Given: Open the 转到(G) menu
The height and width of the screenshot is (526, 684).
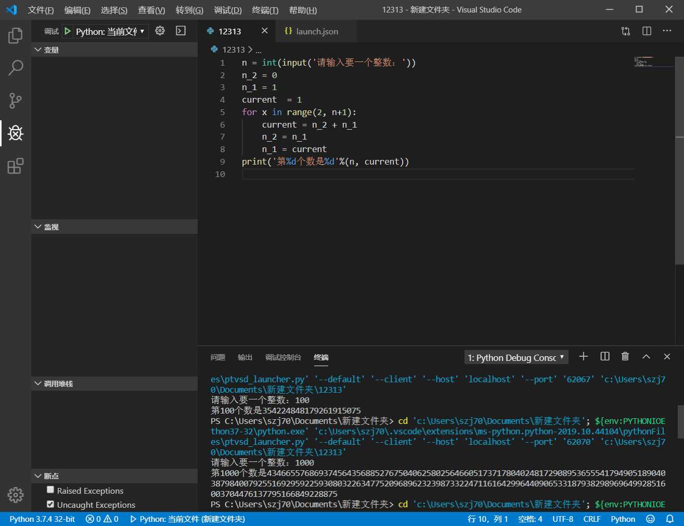Looking at the screenshot, I should tap(189, 10).
